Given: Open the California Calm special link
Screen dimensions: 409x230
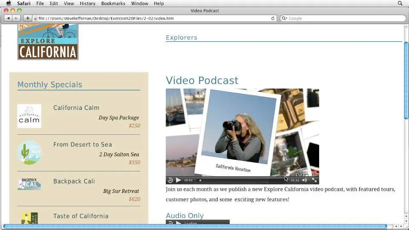Looking at the screenshot, I should pos(76,108).
